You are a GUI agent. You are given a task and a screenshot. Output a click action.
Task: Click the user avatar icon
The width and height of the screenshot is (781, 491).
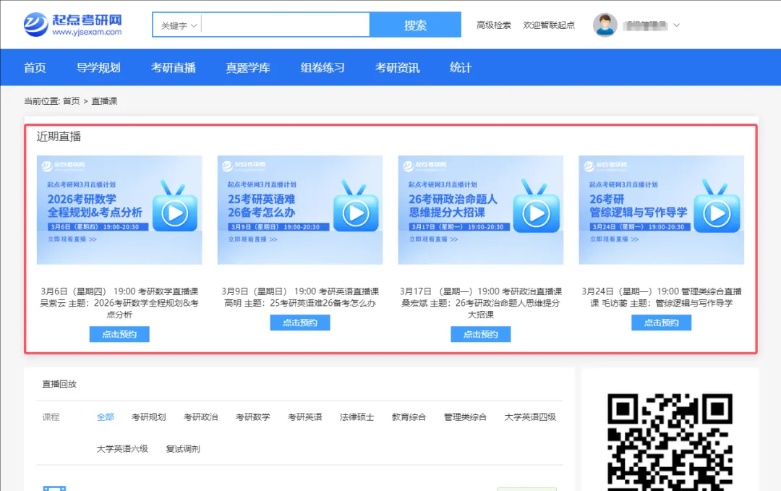(x=605, y=25)
